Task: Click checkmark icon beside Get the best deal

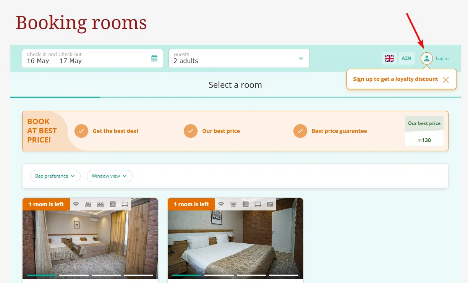Action: coord(81,131)
